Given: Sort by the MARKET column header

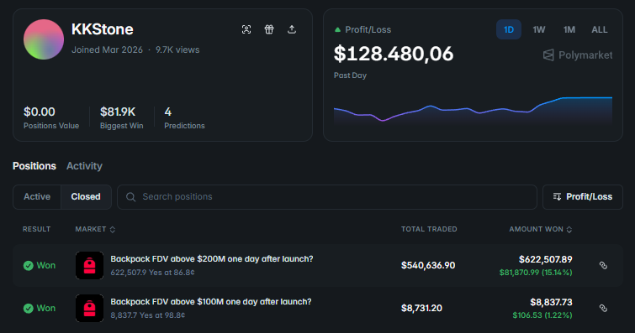Looking at the screenshot, I should [95, 229].
